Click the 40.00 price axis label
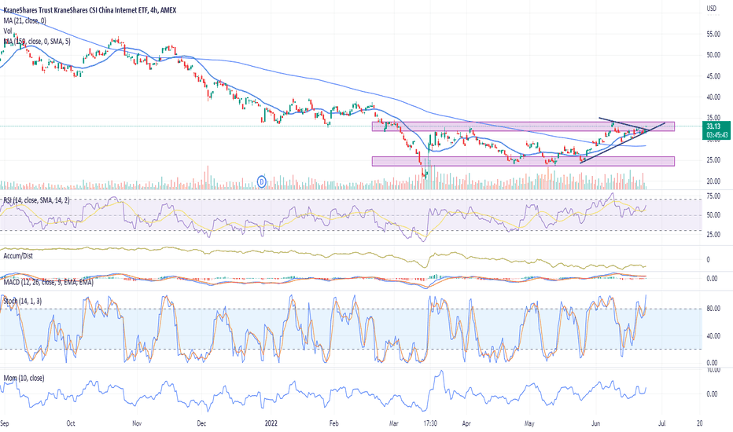 pyautogui.click(x=713, y=97)
